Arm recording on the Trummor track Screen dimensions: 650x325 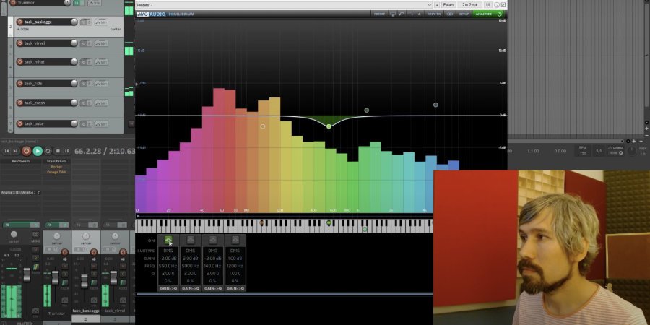click(x=13, y=2)
